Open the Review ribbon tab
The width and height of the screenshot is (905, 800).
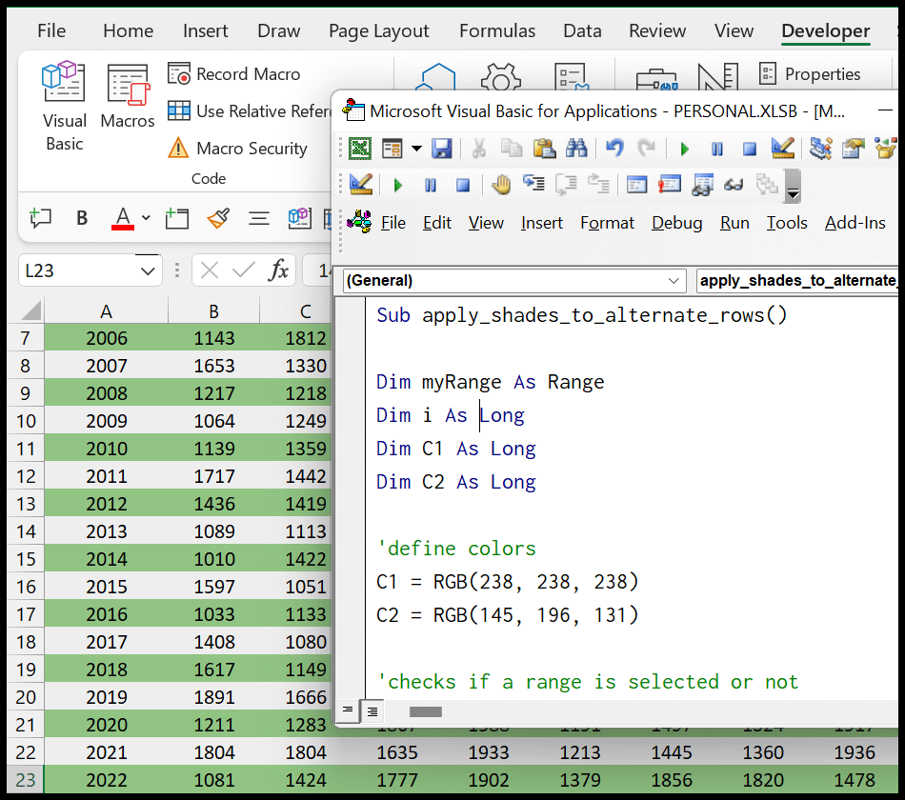pos(657,30)
